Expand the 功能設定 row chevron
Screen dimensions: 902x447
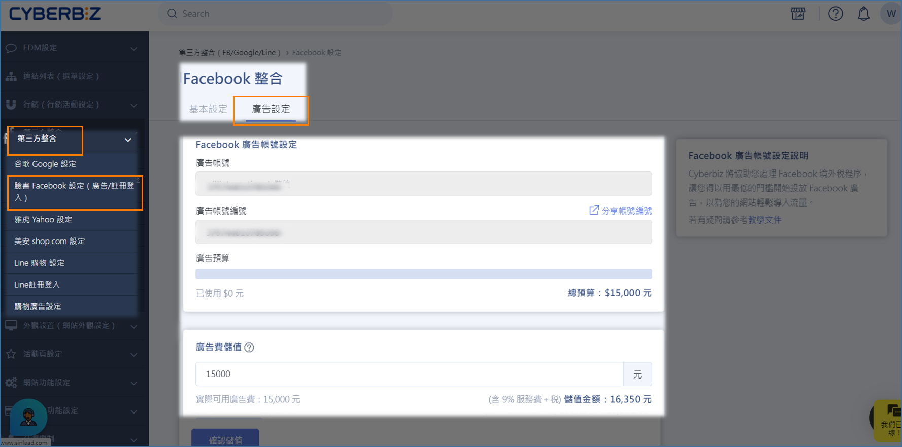(x=134, y=411)
